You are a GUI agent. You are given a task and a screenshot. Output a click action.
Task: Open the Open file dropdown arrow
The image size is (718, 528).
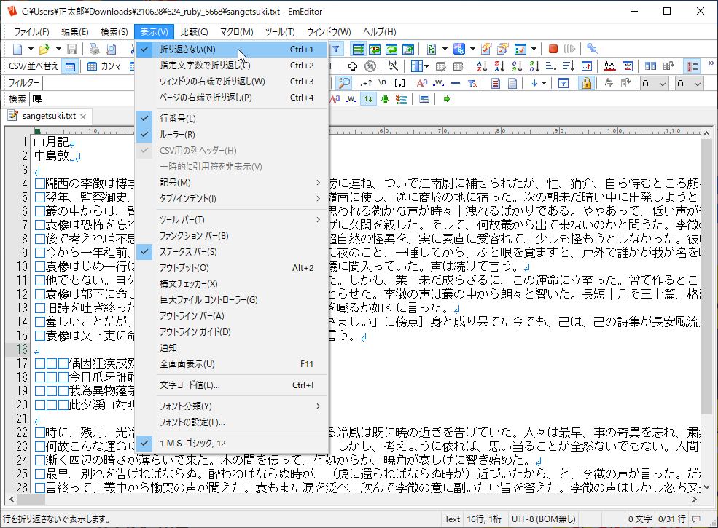[58, 49]
